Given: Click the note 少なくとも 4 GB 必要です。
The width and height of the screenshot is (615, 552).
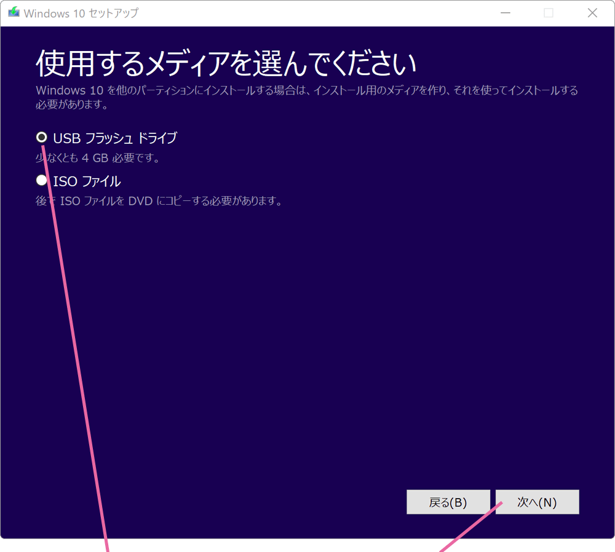Looking at the screenshot, I should tap(98, 158).
